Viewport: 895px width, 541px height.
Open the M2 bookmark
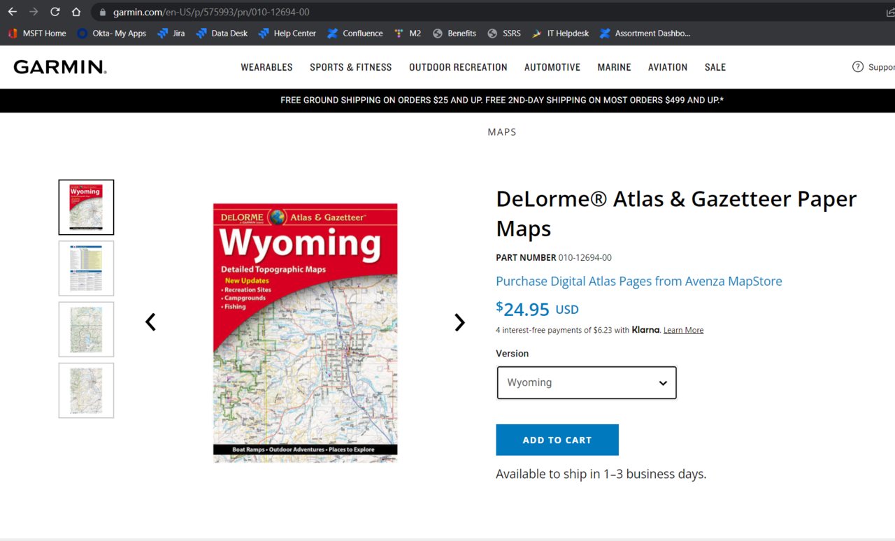408,33
